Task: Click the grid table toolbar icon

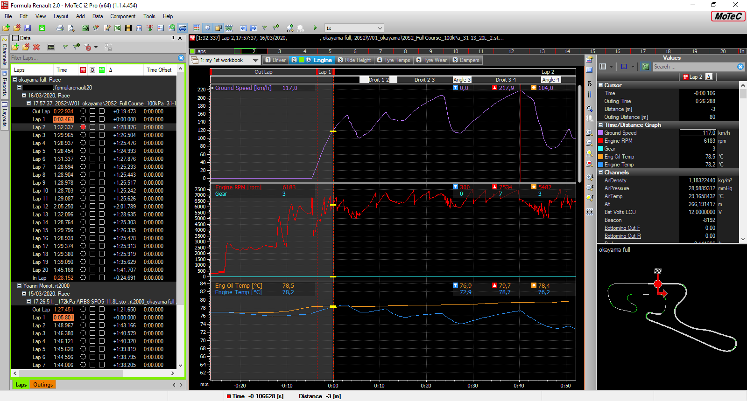Action: coord(197,28)
